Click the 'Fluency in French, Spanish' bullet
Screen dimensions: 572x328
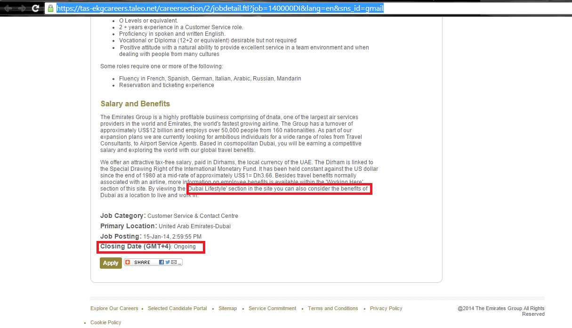210,79
